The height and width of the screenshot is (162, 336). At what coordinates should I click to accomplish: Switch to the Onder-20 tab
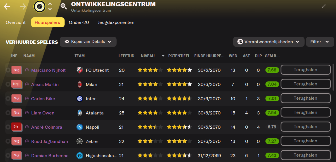pyautogui.click(x=79, y=22)
